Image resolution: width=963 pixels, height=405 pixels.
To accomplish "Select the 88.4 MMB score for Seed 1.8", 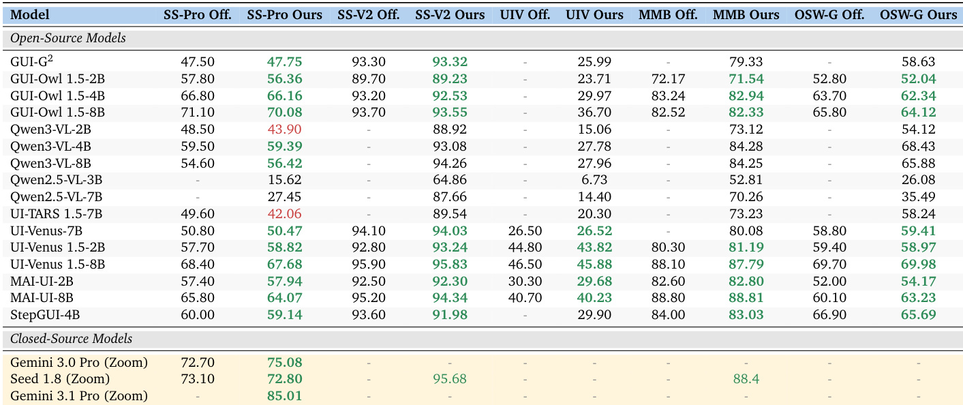I will pyautogui.click(x=746, y=379).
